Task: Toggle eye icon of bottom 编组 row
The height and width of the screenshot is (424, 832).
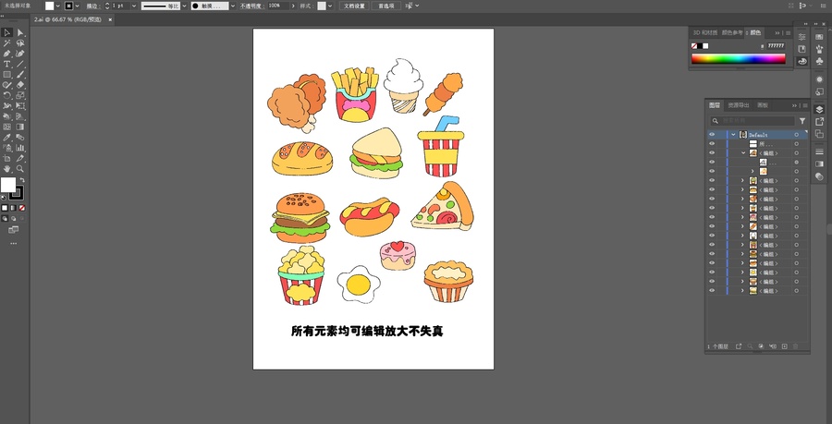Action: [712, 290]
